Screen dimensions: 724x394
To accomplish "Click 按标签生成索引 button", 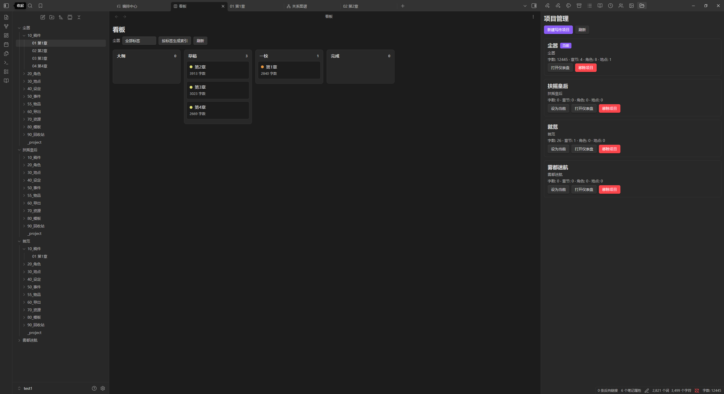I will pyautogui.click(x=175, y=41).
